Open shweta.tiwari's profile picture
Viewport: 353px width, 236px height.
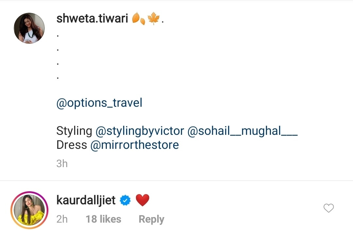point(29,28)
